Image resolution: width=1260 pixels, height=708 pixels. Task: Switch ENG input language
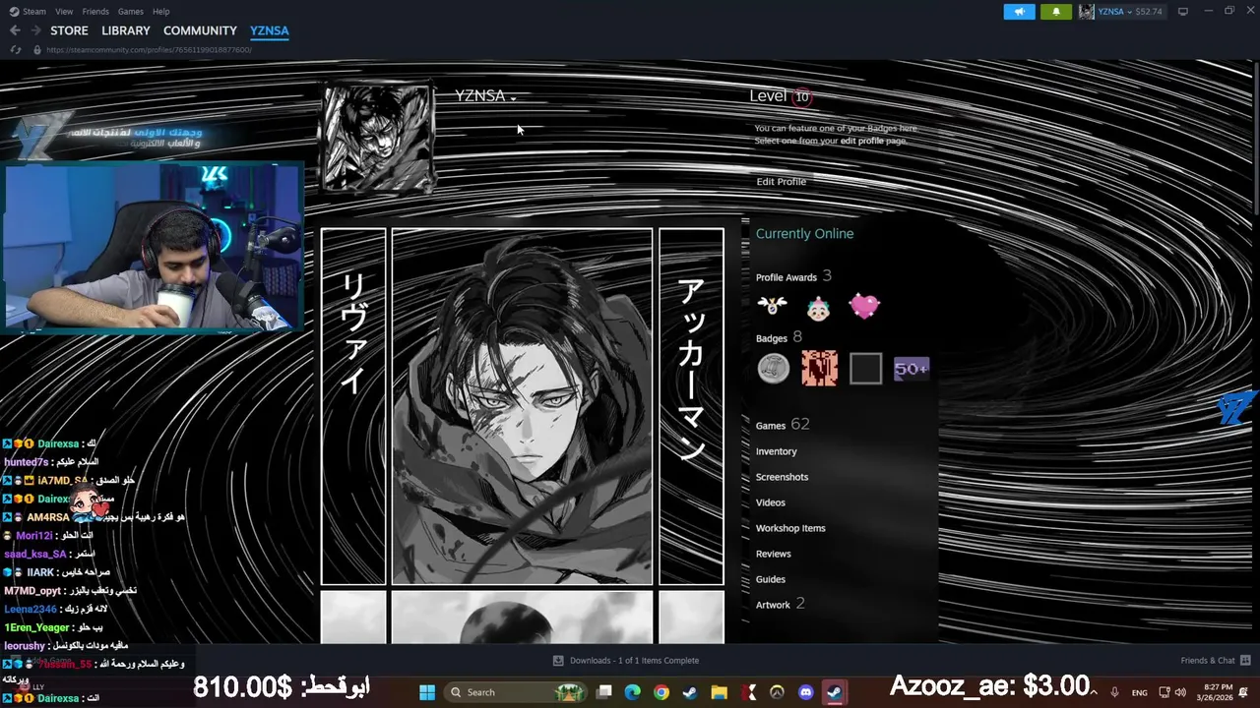[x=1140, y=692]
